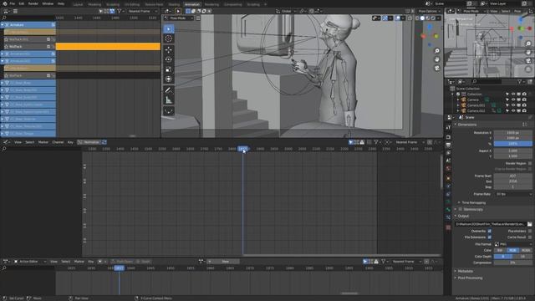Switch to solid shading mode

coord(422,18)
